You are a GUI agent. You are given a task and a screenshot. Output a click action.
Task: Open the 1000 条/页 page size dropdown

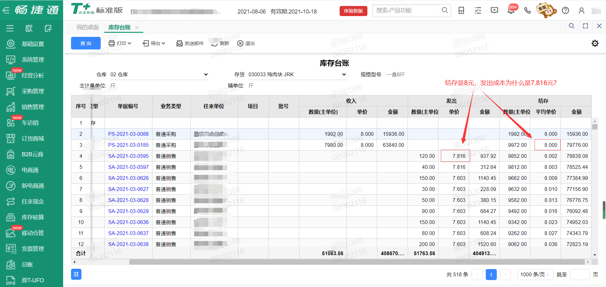535,274
